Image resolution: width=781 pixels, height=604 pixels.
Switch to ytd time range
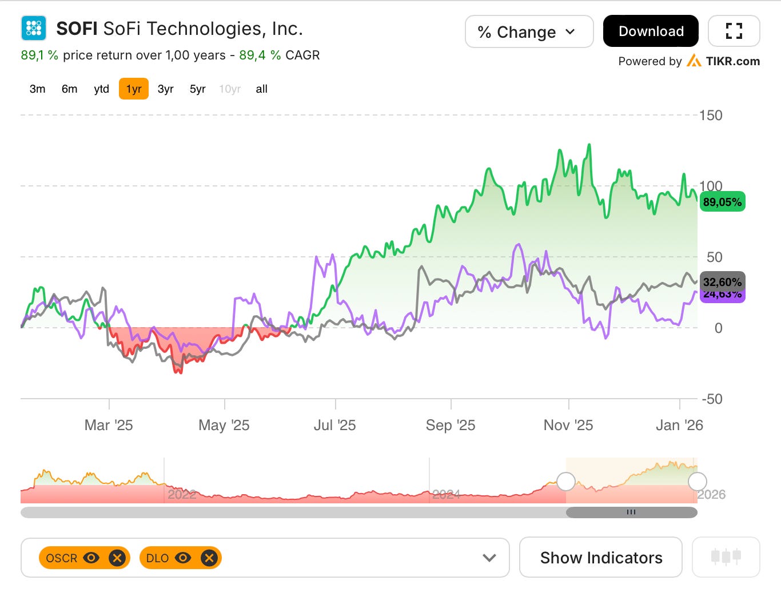[101, 89]
